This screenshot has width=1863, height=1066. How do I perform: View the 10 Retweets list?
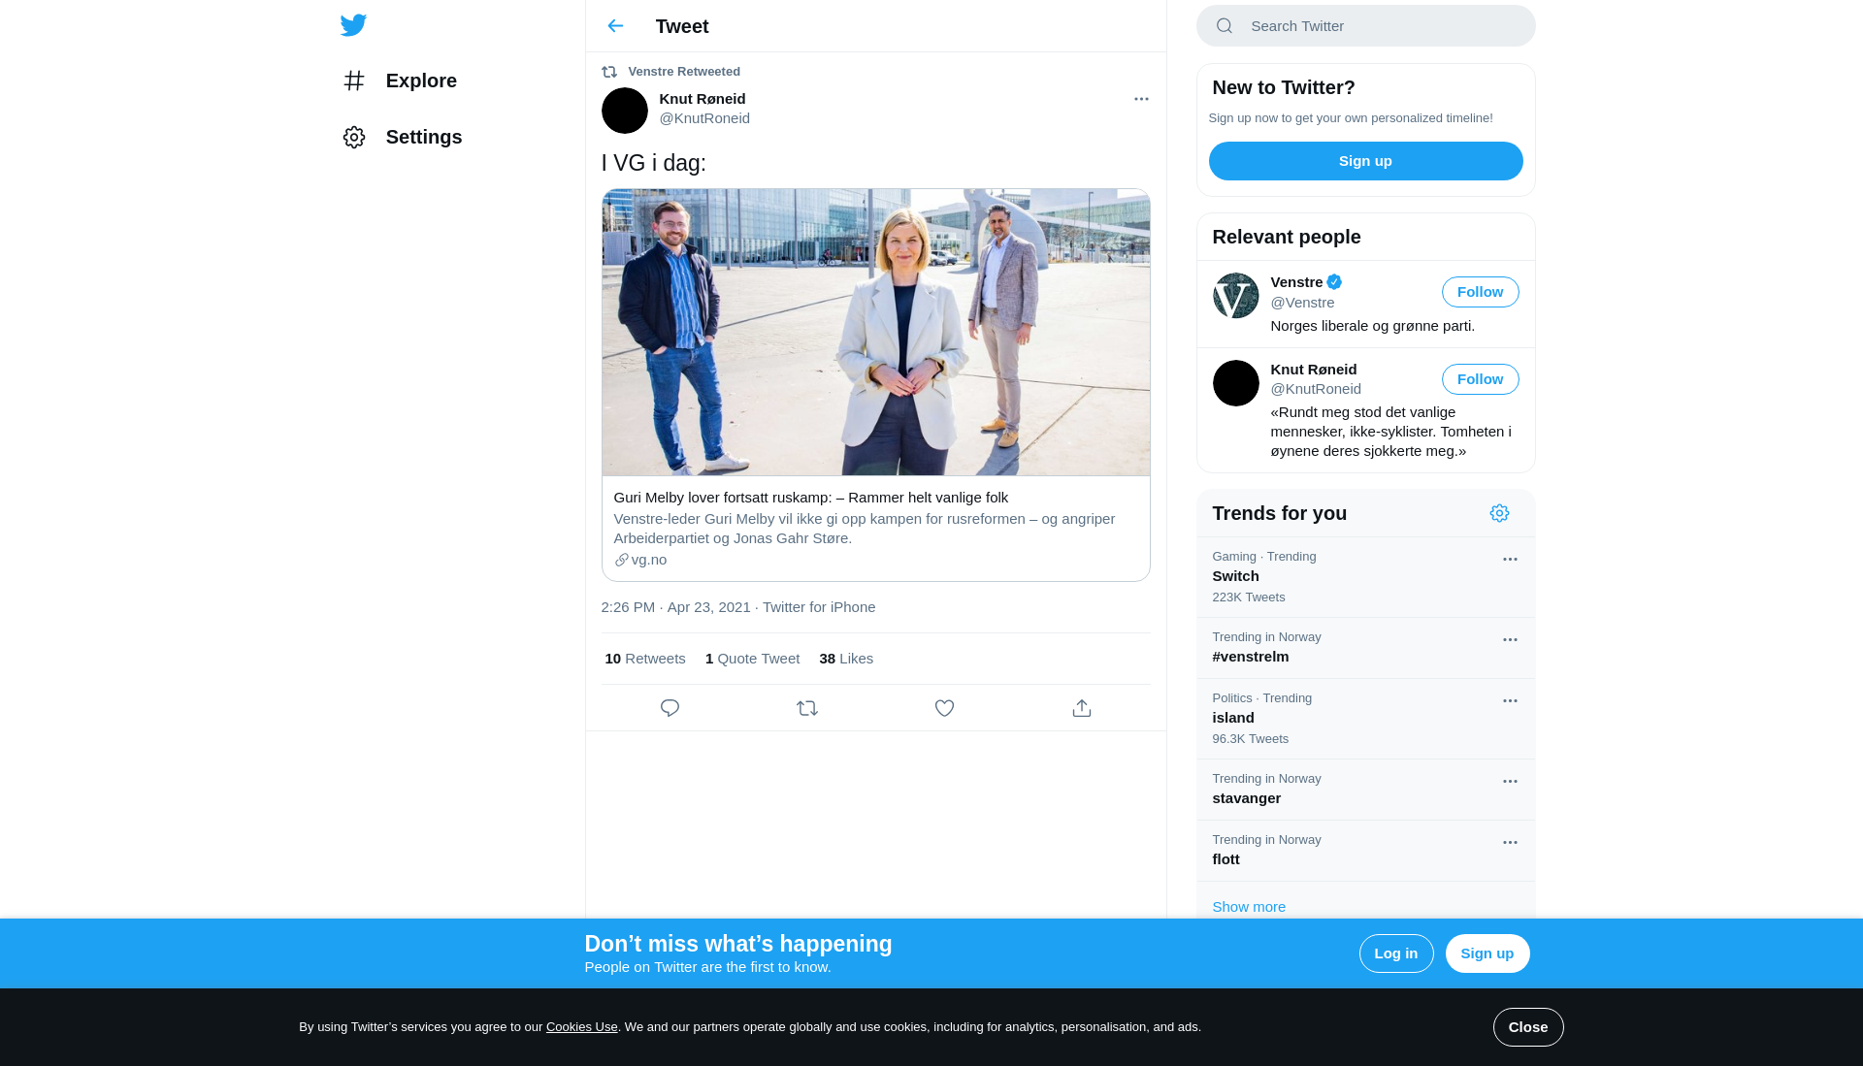(645, 659)
